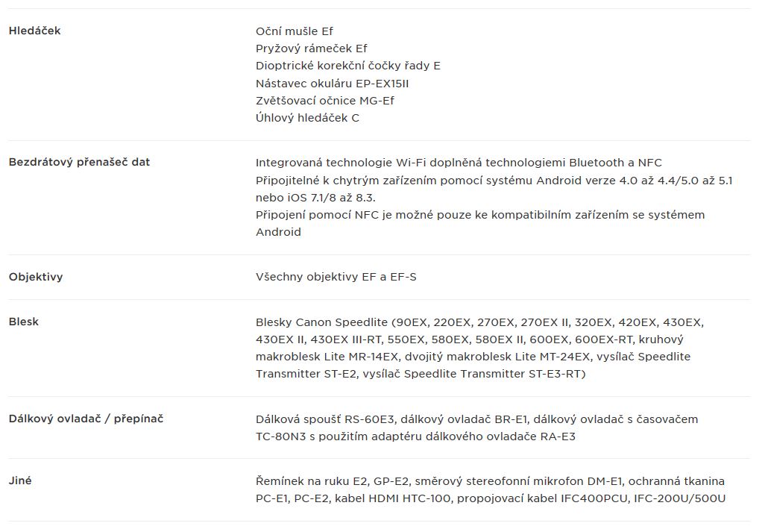Viewport: 765px width, 529px height.
Task: Click the Blesk section heading
Action: pyautogui.click(x=23, y=322)
